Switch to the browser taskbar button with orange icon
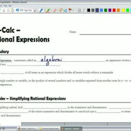Screen dimensions: 131x131 (x=28, y=129)
